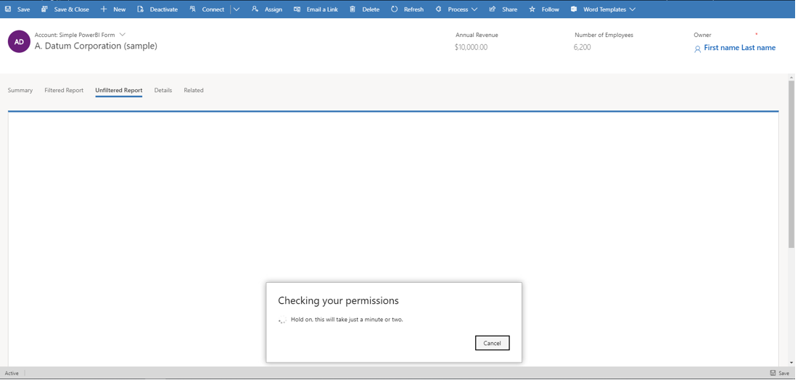Image resolution: width=798 pixels, height=380 pixels.
Task: Click the Number of Employees value 6,200
Action: click(583, 47)
